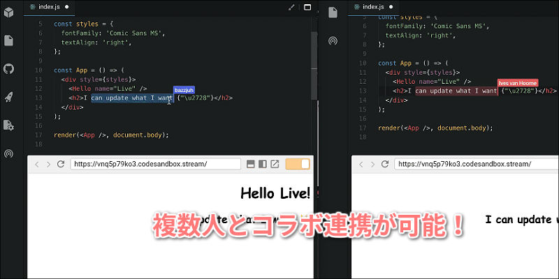Click the bazzjuh cursor label
Image resolution: width=559 pixels, height=279 pixels.
(x=184, y=90)
